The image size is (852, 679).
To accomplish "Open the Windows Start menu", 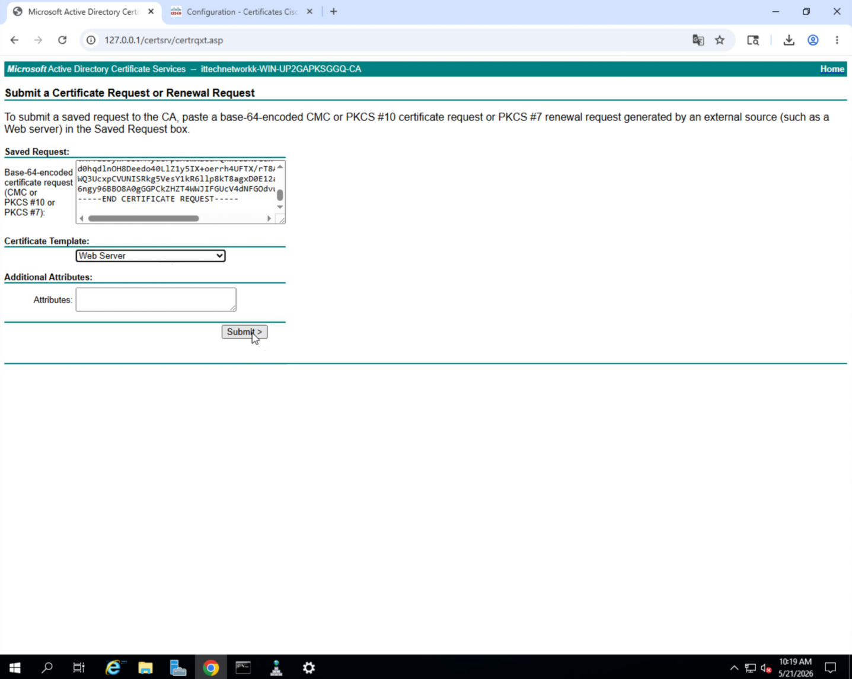I will (x=15, y=668).
